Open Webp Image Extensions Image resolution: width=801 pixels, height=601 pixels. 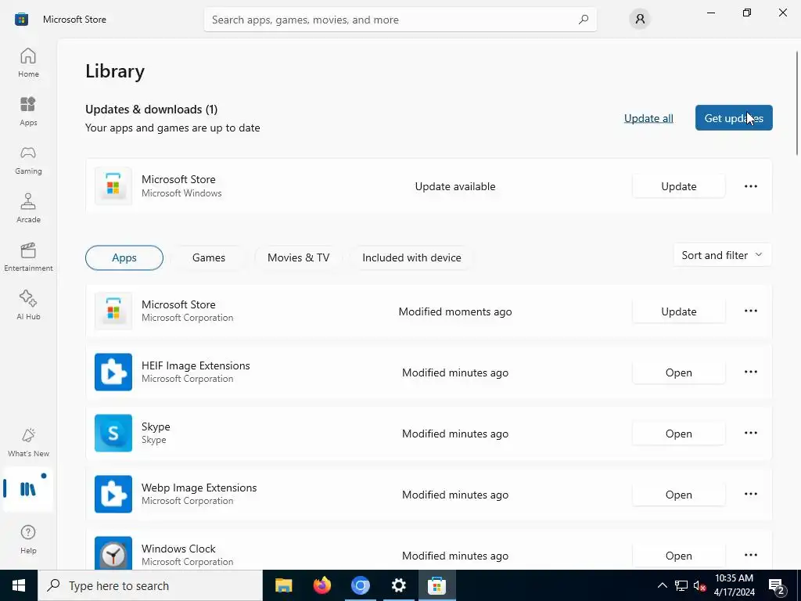click(678, 495)
